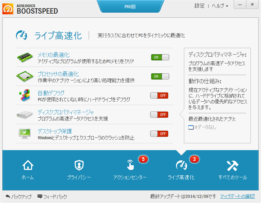The image size is (261, 203).
Task: Enable the デスクトップ保護 switch
Action: coord(159,134)
